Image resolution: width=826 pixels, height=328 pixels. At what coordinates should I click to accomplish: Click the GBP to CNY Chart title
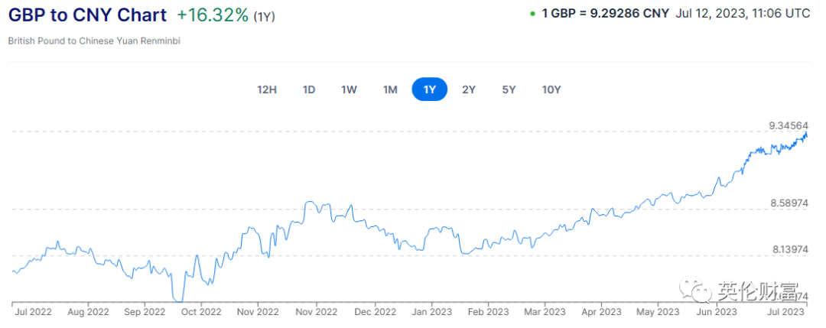87,15
